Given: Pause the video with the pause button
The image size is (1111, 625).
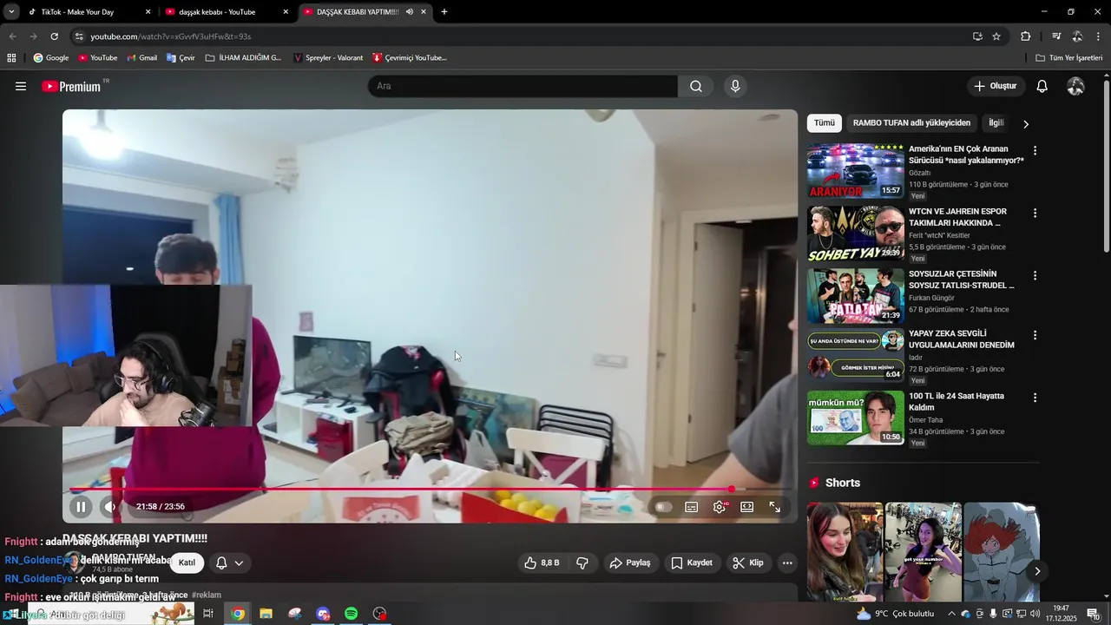Looking at the screenshot, I should pos(81,507).
